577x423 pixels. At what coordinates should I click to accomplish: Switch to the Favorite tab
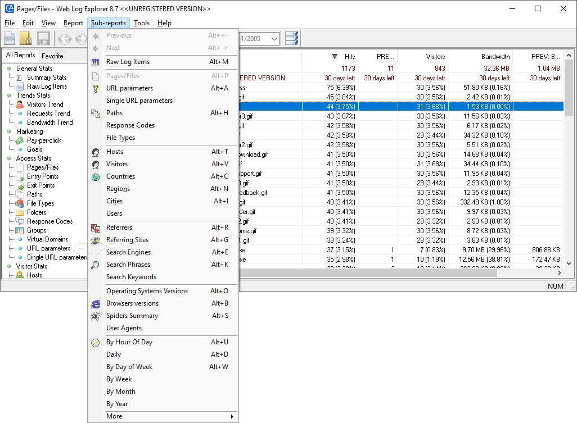click(52, 56)
